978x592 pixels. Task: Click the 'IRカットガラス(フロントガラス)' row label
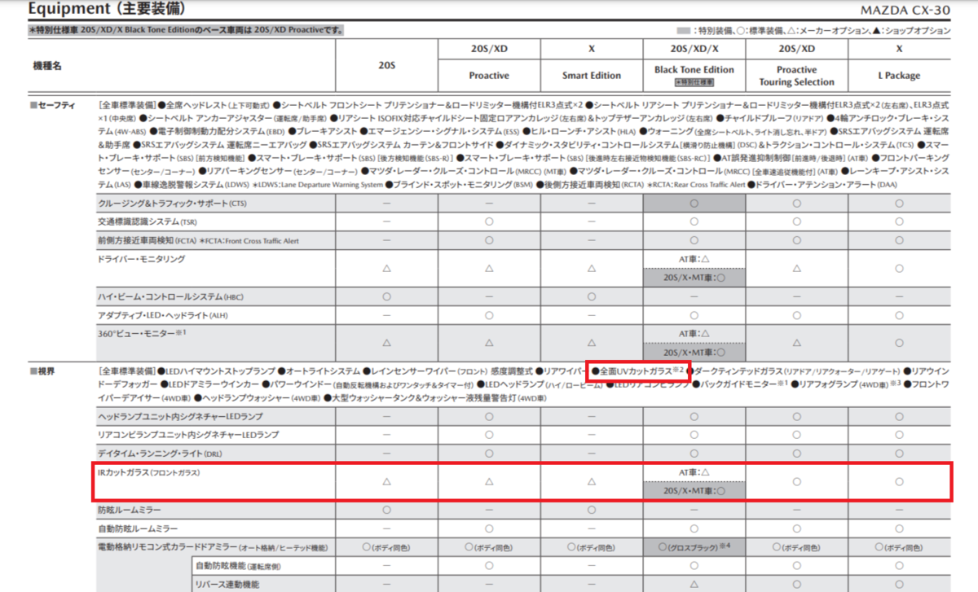point(148,472)
